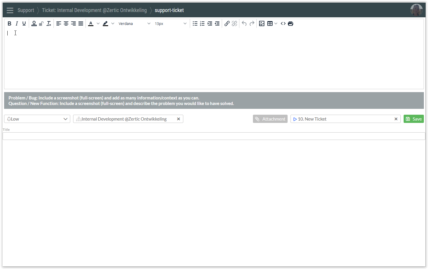The image size is (428, 269).
Task: Open the text color picker arrow
Action: click(x=98, y=23)
